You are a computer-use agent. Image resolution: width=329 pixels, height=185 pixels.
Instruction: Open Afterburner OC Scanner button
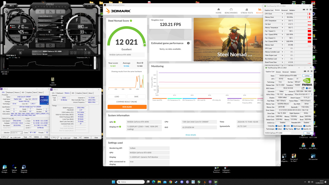click(x=12, y=5)
